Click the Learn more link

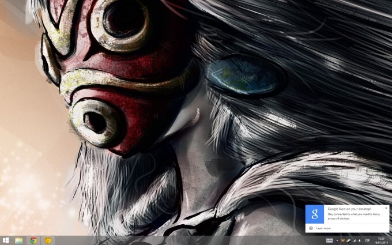(323, 228)
